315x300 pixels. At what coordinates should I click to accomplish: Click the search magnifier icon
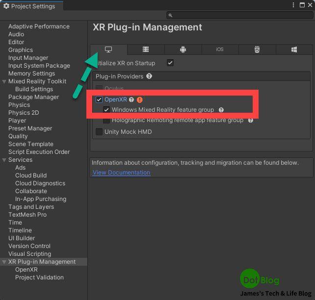click(170, 16)
